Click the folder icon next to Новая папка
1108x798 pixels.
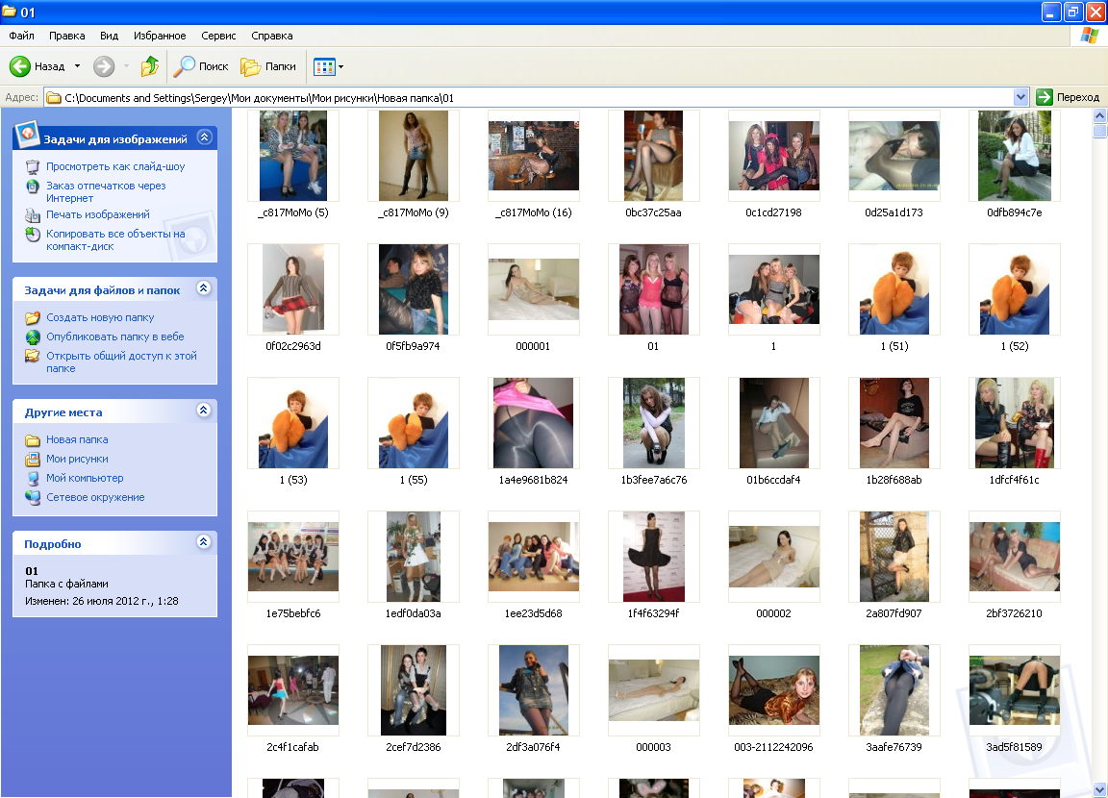pos(33,440)
